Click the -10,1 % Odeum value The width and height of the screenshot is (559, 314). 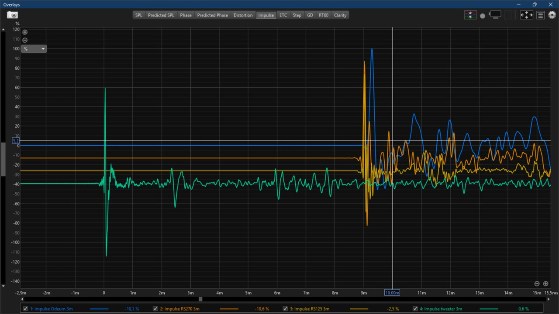(132, 309)
